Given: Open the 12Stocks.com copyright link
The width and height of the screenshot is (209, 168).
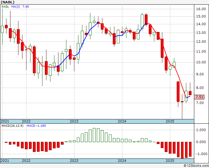Looking at the screenshot, I should tap(196, 166).
